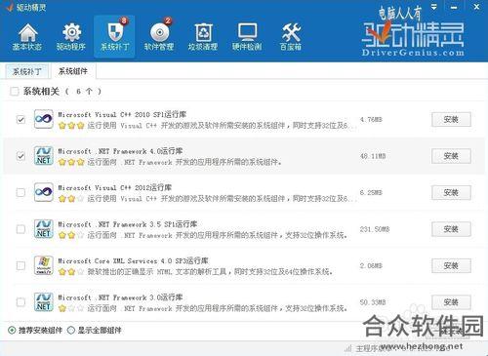The width and height of the screenshot is (488, 356).
Task: Install .NET Framework 3.0 with 安装
Action: pyautogui.click(x=451, y=302)
